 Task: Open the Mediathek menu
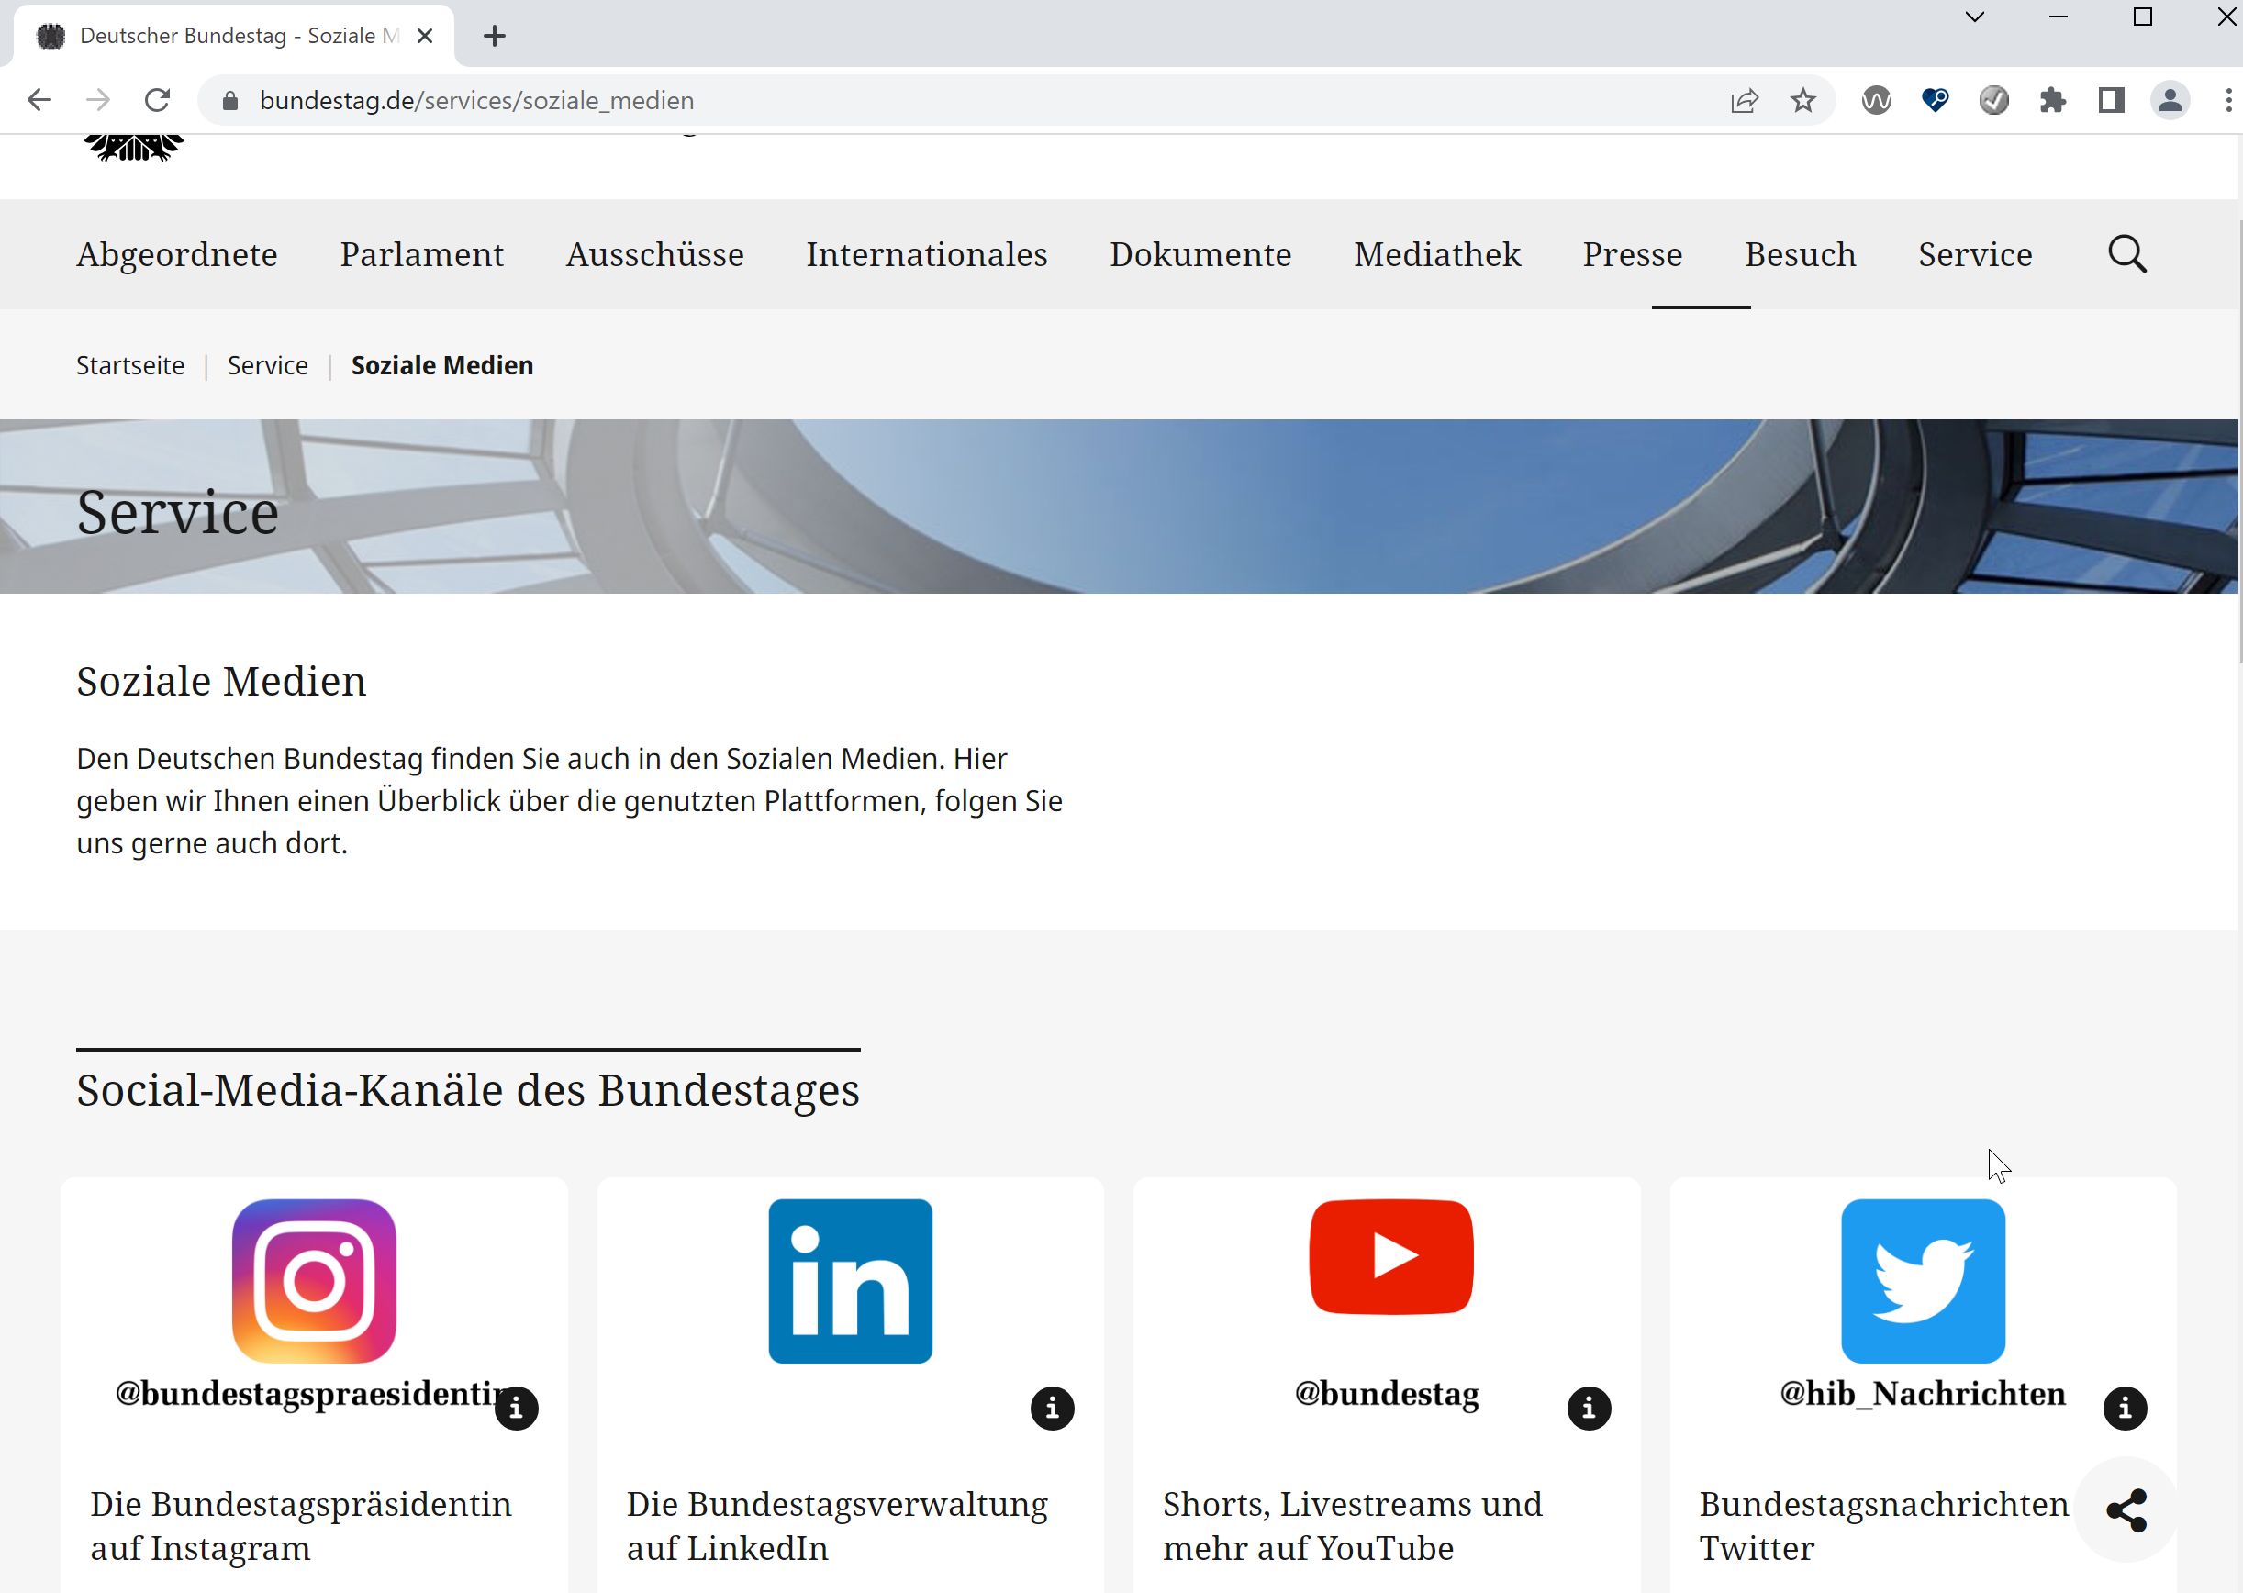pyautogui.click(x=1437, y=254)
